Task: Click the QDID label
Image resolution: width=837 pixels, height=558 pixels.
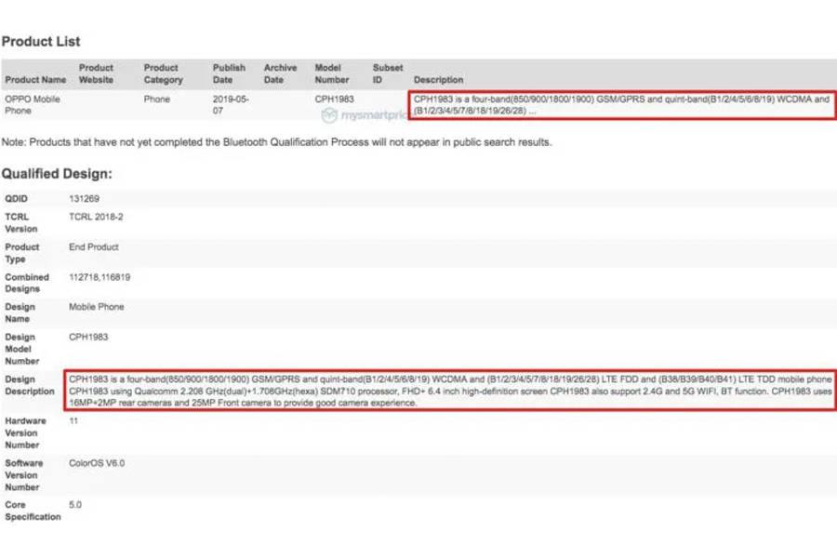Action: click(16, 199)
